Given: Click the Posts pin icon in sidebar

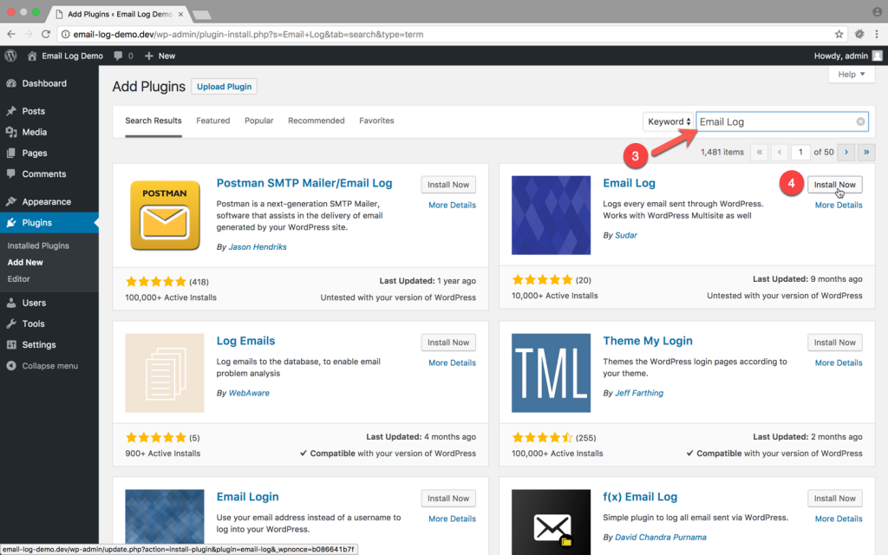Looking at the screenshot, I should pyautogui.click(x=11, y=111).
